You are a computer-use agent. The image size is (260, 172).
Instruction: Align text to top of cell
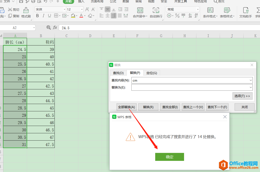click(x=101, y=9)
